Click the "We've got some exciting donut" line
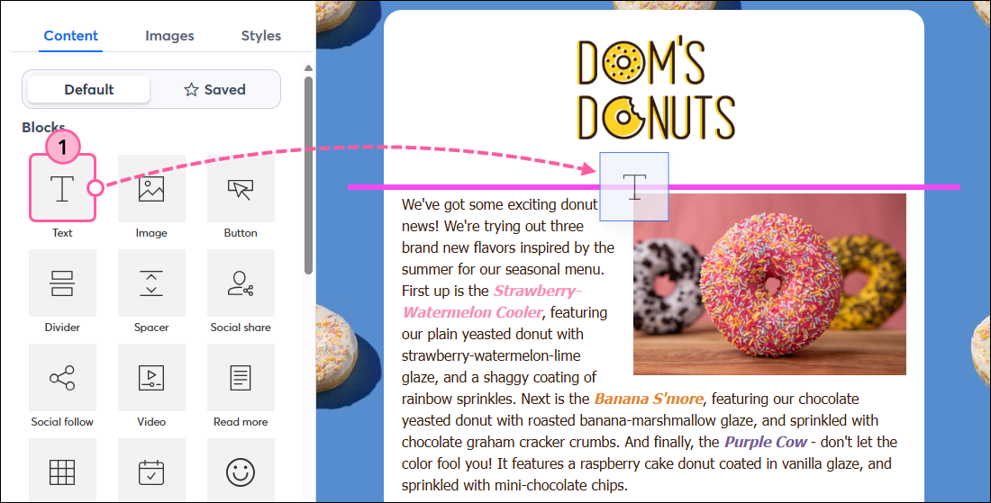Image resolution: width=991 pixels, height=503 pixels. tap(499, 204)
